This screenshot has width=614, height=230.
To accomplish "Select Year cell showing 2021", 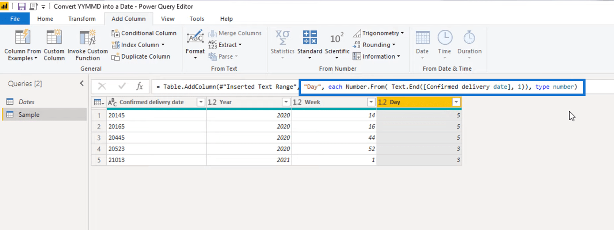I will click(x=249, y=160).
